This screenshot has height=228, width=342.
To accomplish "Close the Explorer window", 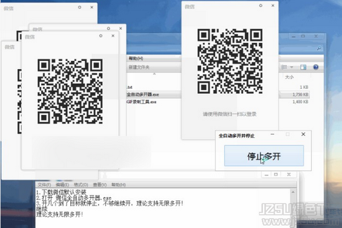I will click(316, 36).
